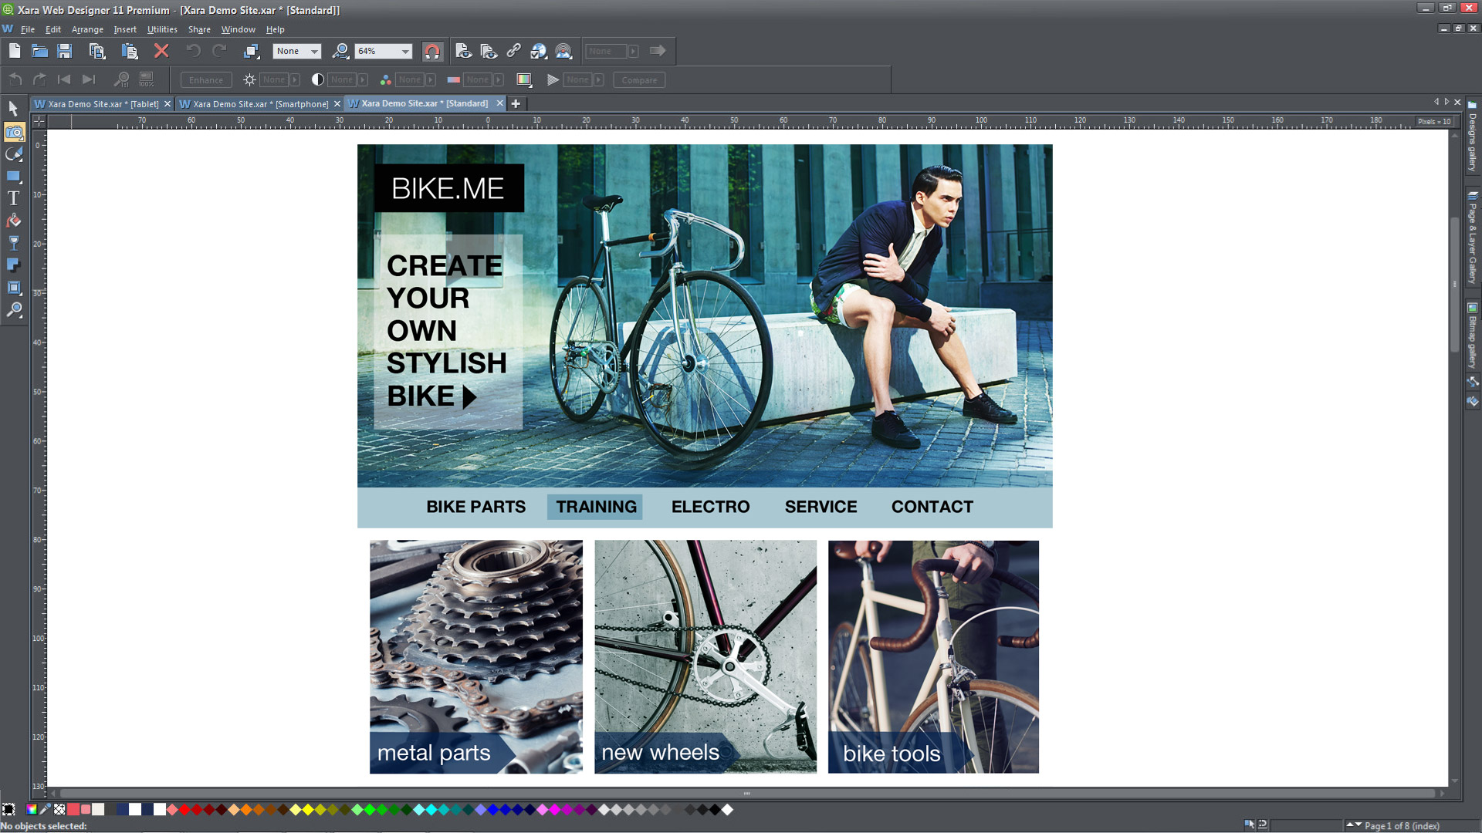Click the Enhance button
The width and height of the screenshot is (1482, 833).
pos(205,79)
